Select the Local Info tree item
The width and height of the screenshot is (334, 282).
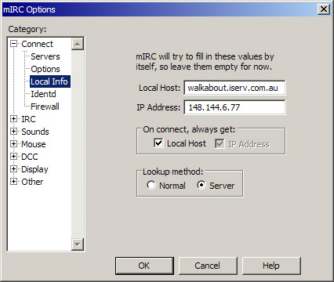pos(50,81)
